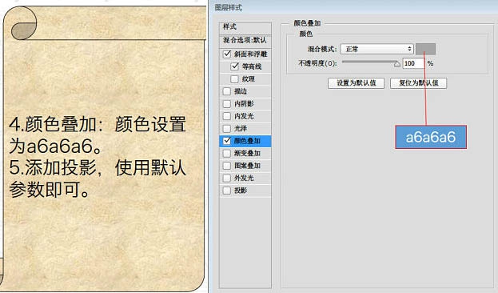Image resolution: width=498 pixels, height=293 pixels.
Task: Select the 内阴影 style label
Action: click(244, 104)
